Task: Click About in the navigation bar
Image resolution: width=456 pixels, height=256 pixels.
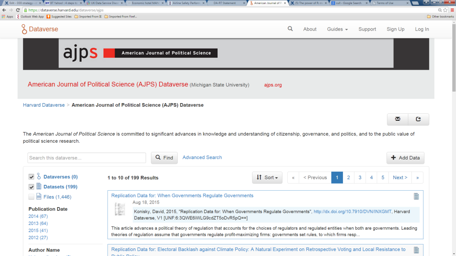Action: [x=310, y=29]
